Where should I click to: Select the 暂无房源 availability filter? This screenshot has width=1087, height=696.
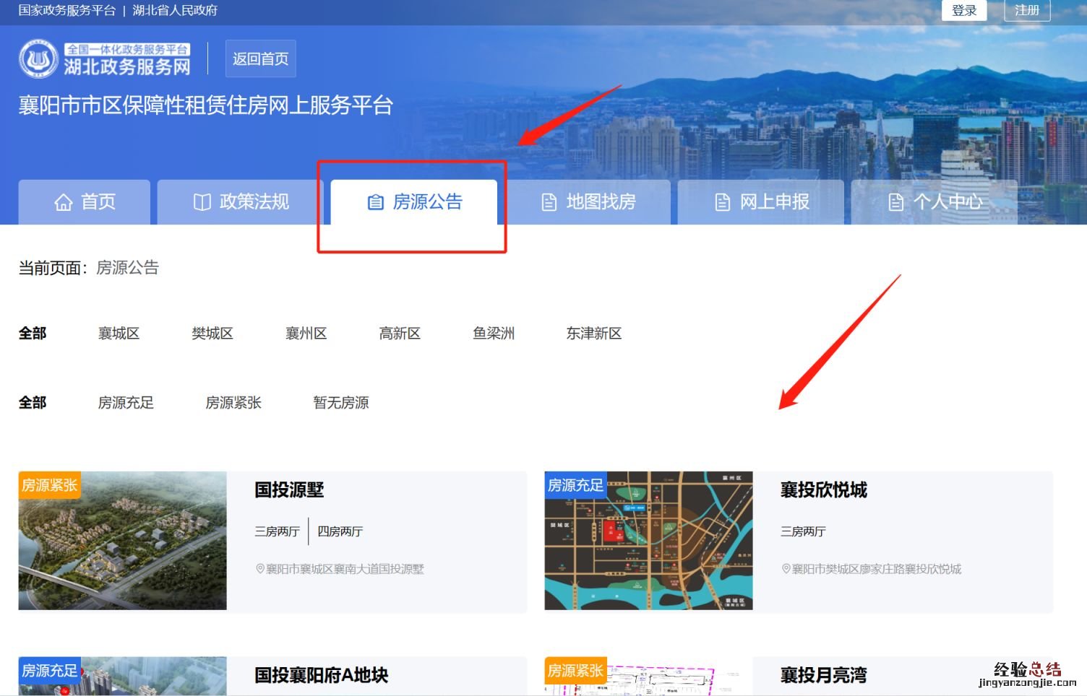pyautogui.click(x=341, y=403)
